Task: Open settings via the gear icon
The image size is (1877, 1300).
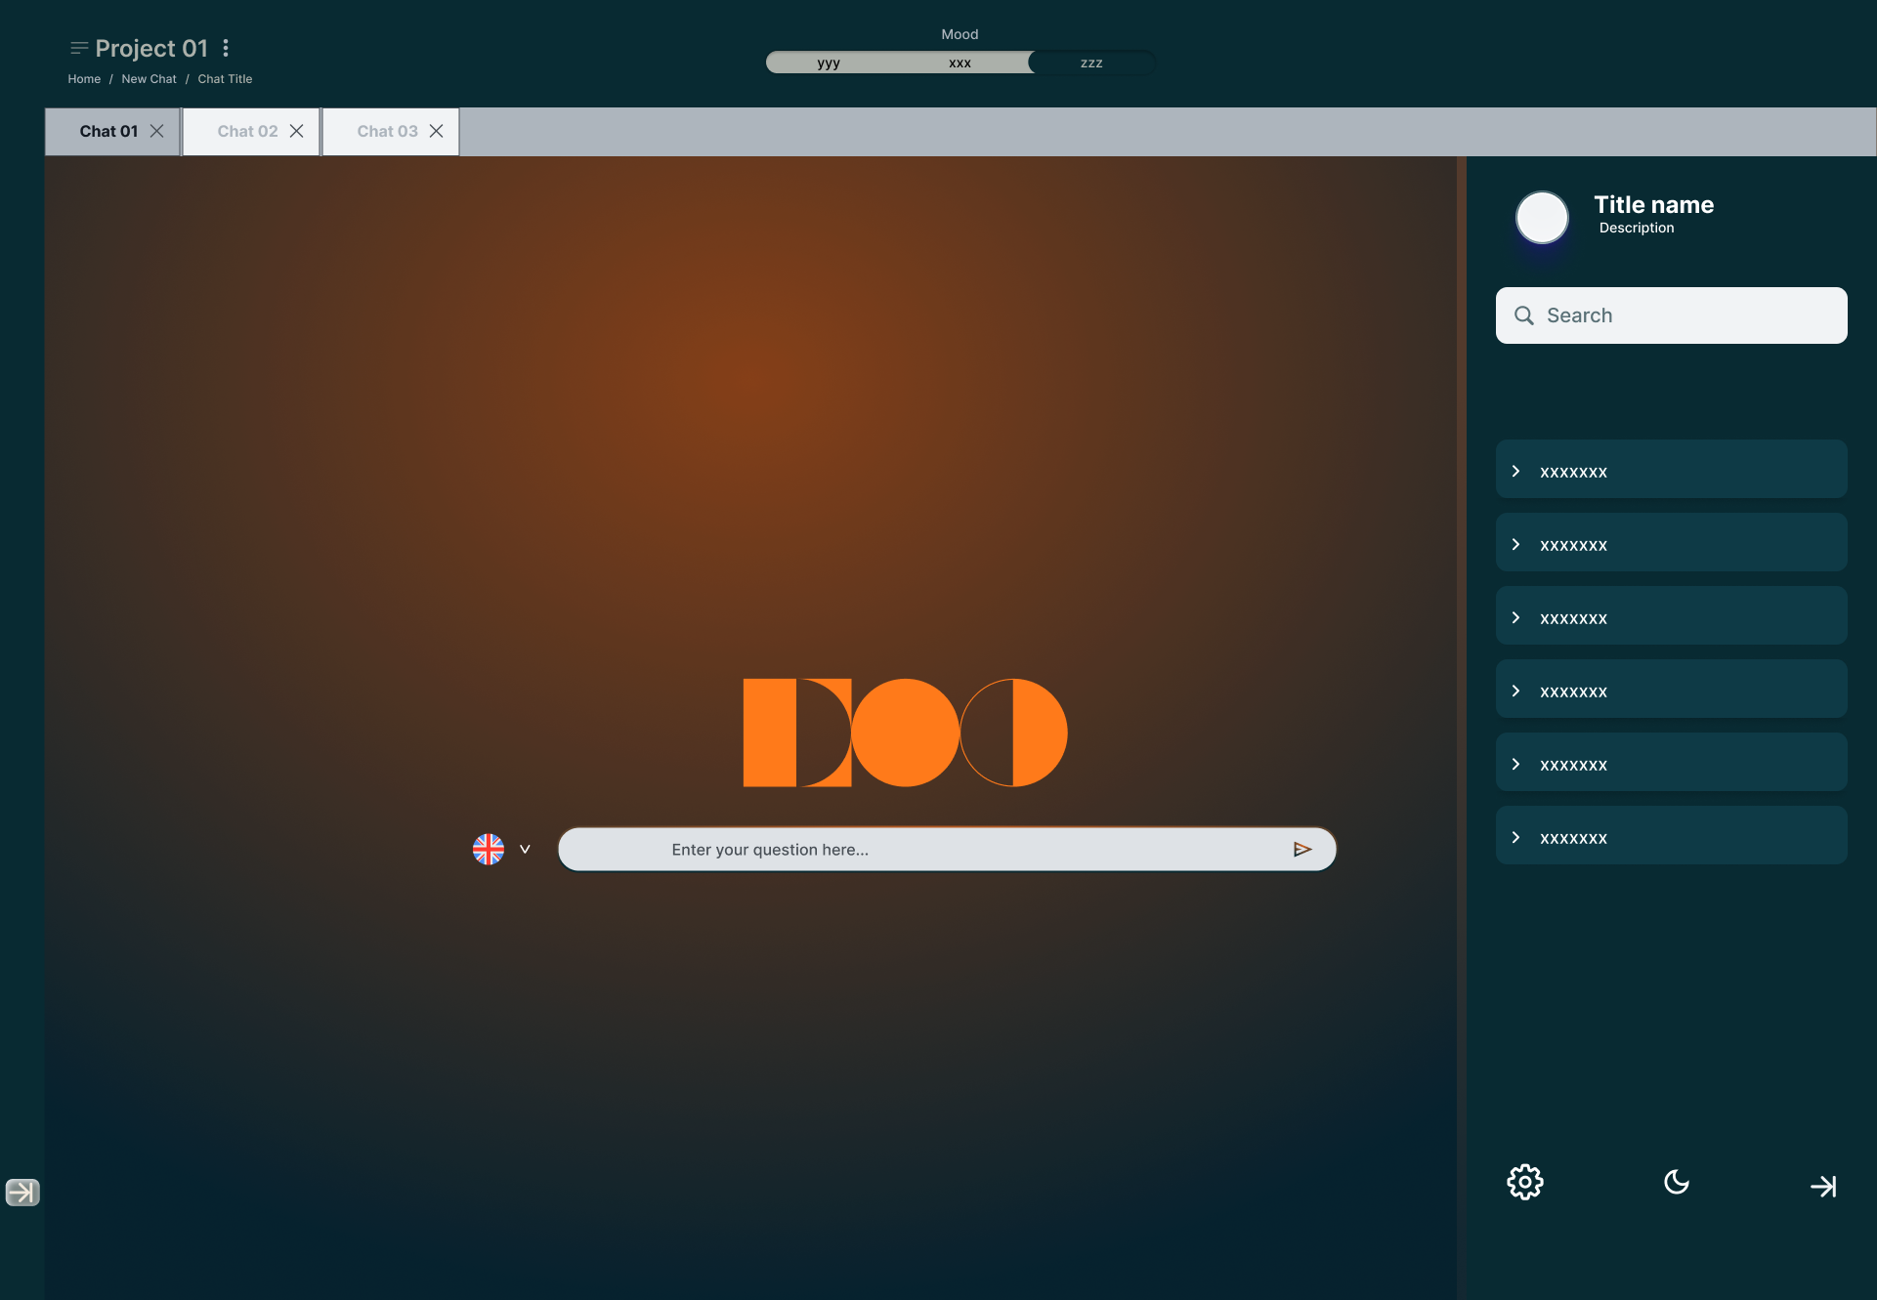Action: click(x=1525, y=1182)
